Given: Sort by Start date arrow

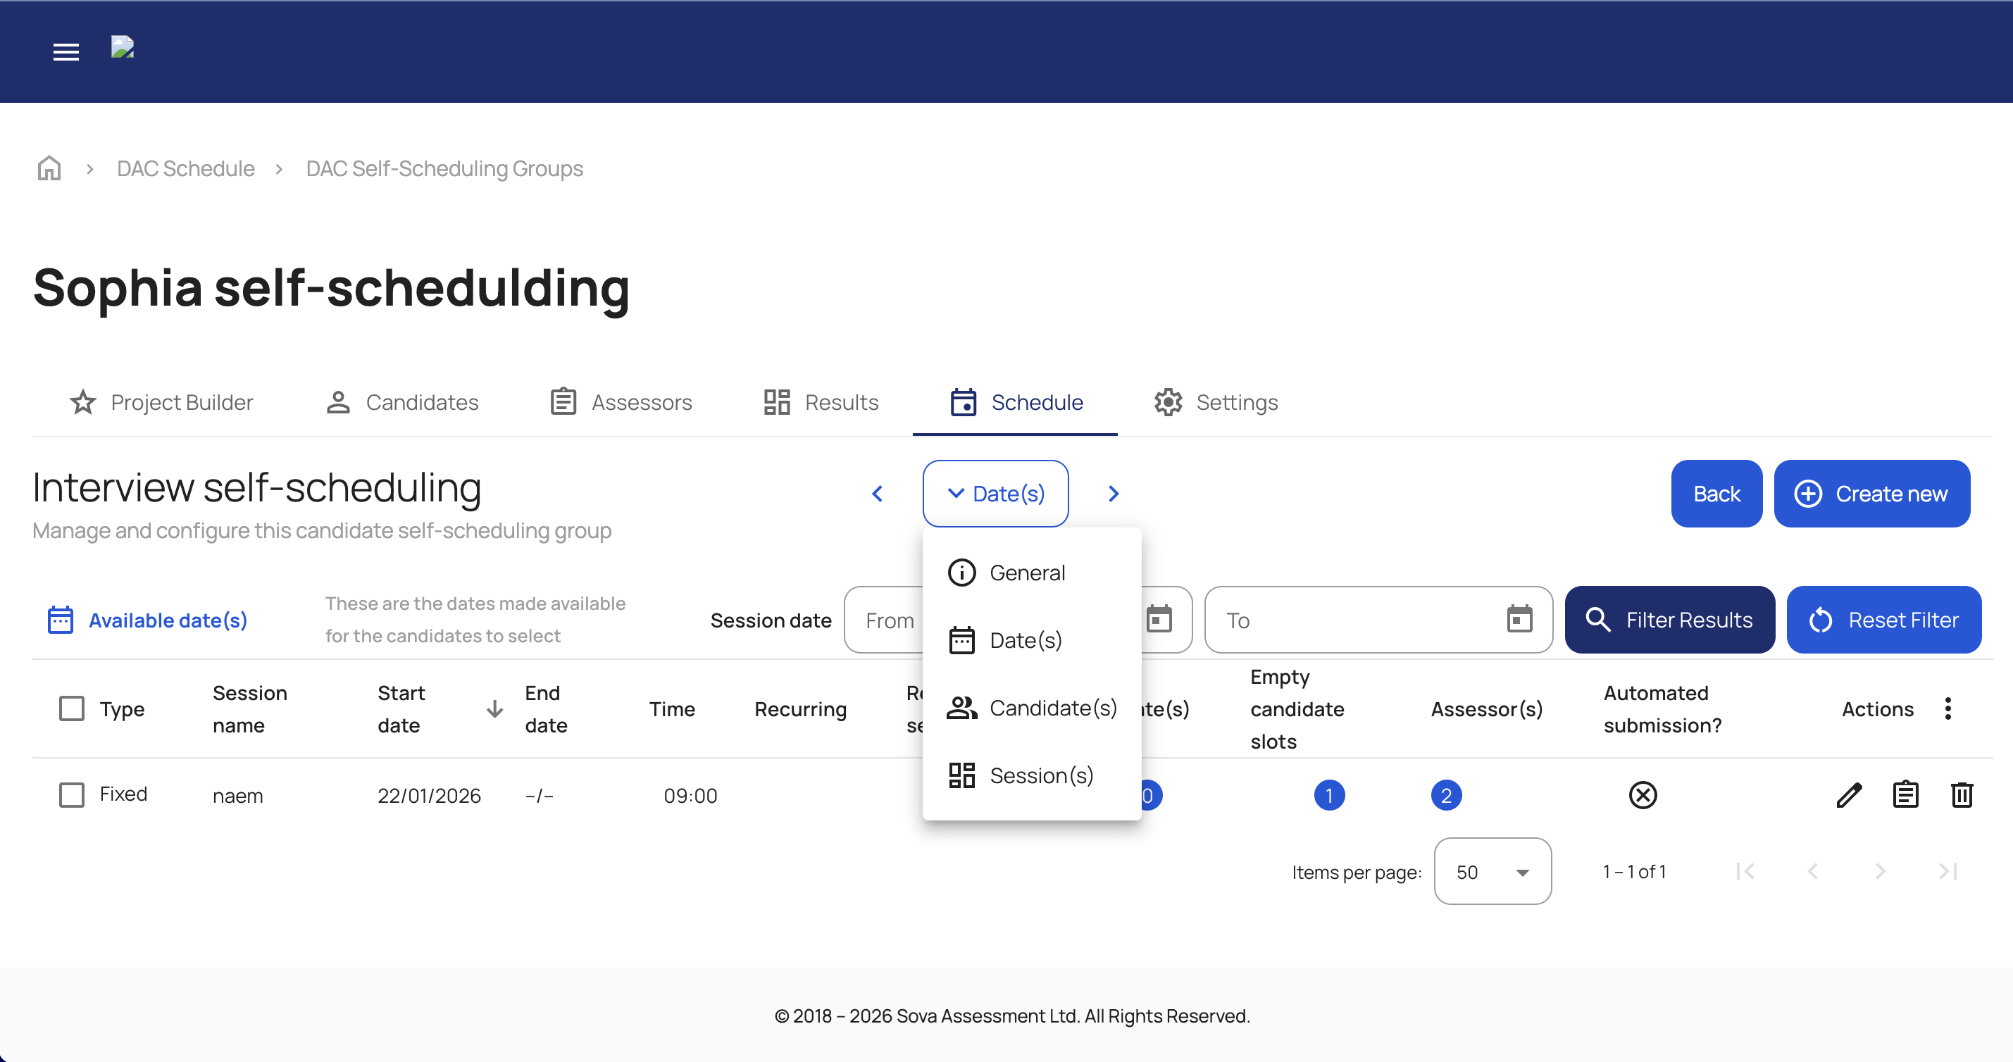Looking at the screenshot, I should (x=494, y=708).
